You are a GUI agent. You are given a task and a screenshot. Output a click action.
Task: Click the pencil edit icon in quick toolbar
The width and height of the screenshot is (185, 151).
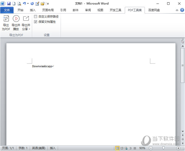(x=37, y=3)
